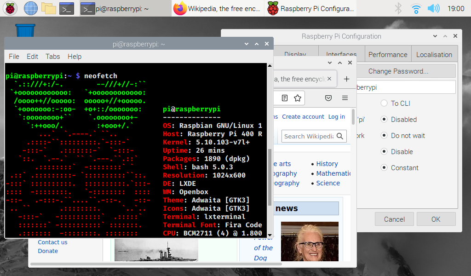Screen dimensions: 471x276
Task: Toggle reader view in Firefox address bar
Action: [285, 98]
